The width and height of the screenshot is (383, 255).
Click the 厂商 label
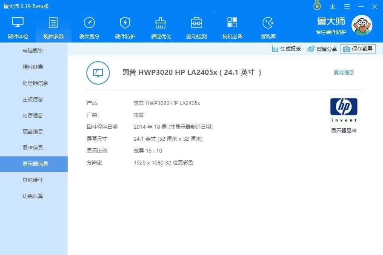[x=92, y=115]
